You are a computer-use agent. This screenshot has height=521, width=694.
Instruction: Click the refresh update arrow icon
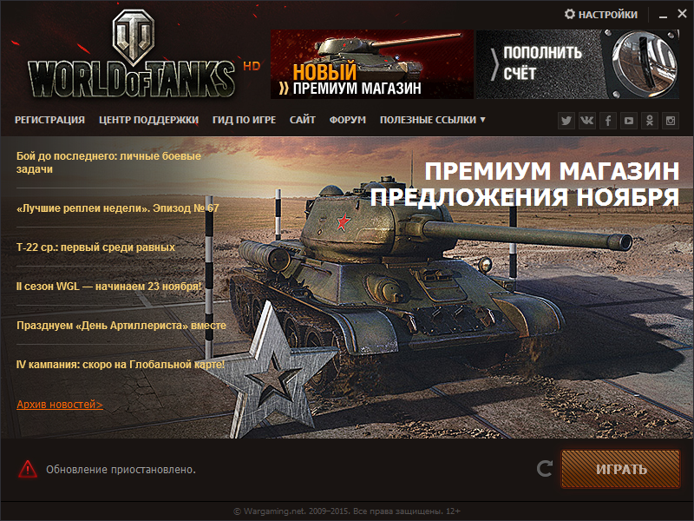(x=545, y=469)
